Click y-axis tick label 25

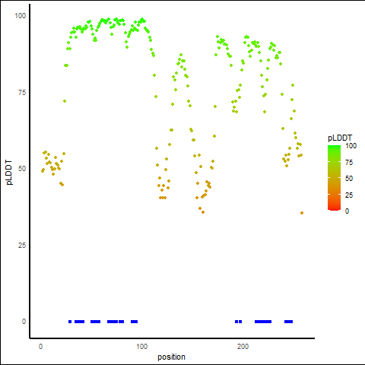(22, 245)
